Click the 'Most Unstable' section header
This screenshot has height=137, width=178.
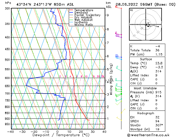(x=145, y=88)
